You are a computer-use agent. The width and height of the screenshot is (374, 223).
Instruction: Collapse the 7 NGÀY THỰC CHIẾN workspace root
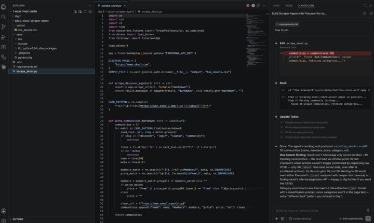24,11
